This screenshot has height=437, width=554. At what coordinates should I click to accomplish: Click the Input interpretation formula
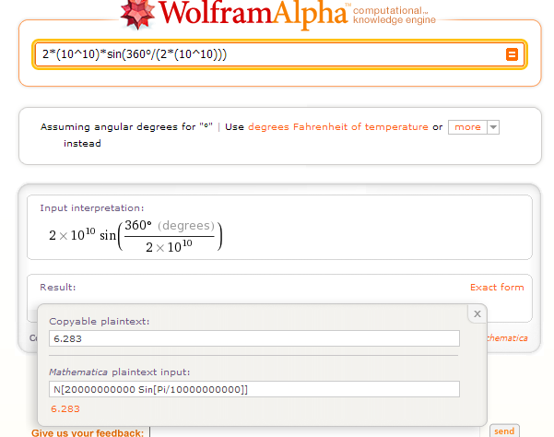136,235
